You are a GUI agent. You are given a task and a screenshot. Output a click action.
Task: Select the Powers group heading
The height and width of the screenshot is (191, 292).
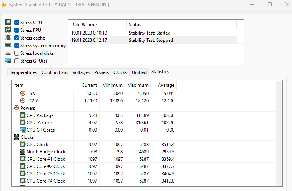pos(28,108)
